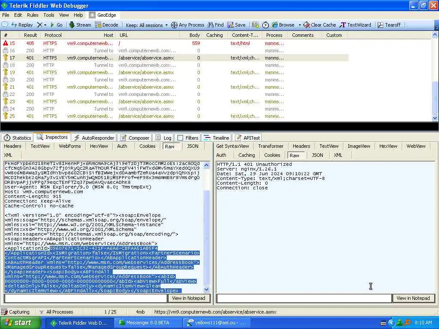
Task: Open the TextWizard tool
Action: click(355, 24)
